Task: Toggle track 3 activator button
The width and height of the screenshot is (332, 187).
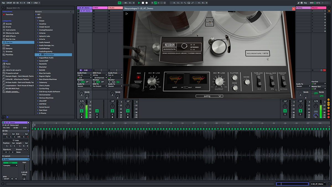Action: pos(113,111)
